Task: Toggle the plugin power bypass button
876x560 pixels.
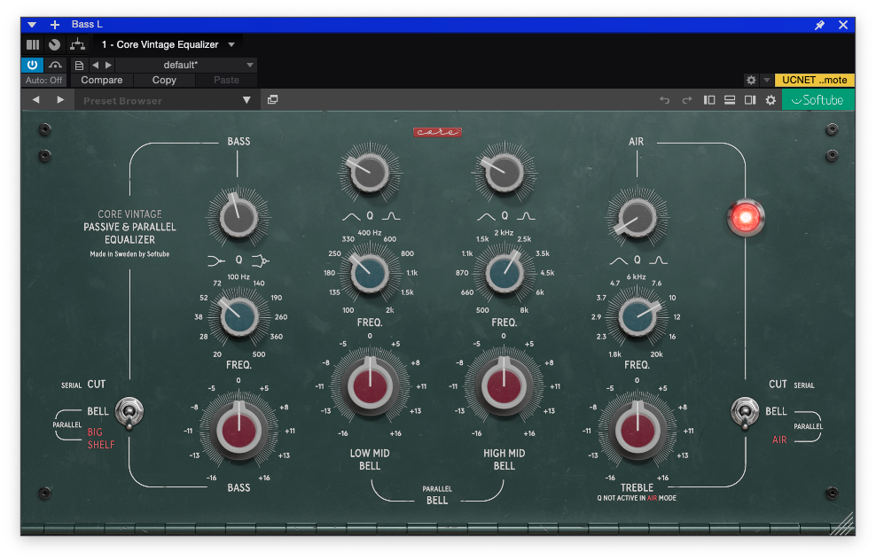Action: [x=33, y=65]
